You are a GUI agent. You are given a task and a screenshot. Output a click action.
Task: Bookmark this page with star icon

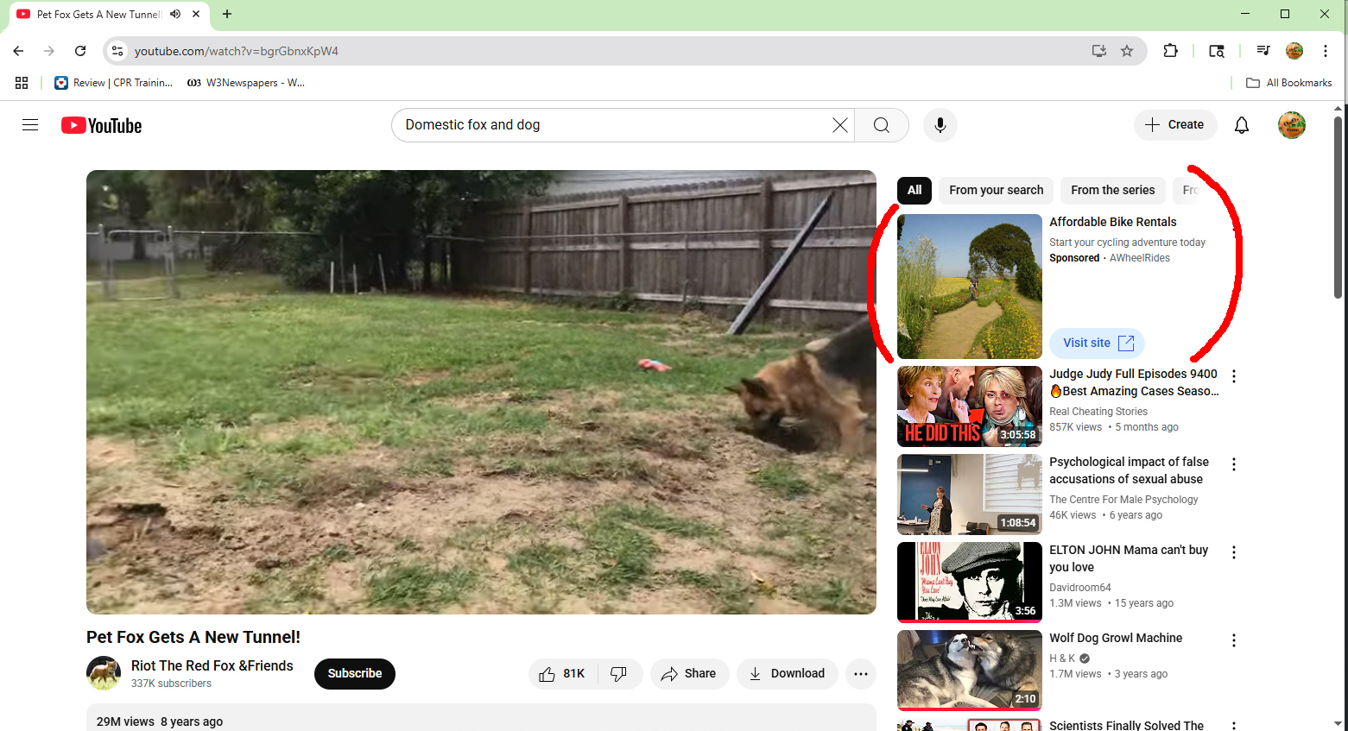pos(1127,51)
